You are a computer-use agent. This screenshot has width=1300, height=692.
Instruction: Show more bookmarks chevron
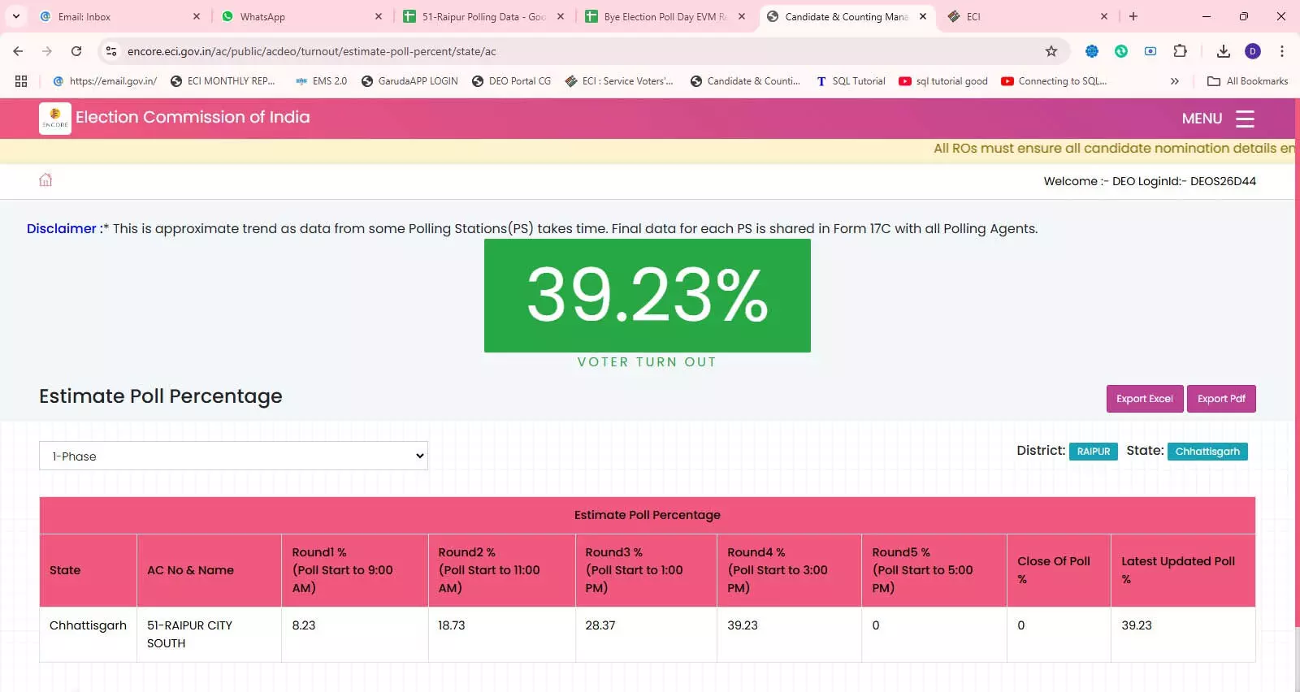point(1174,81)
